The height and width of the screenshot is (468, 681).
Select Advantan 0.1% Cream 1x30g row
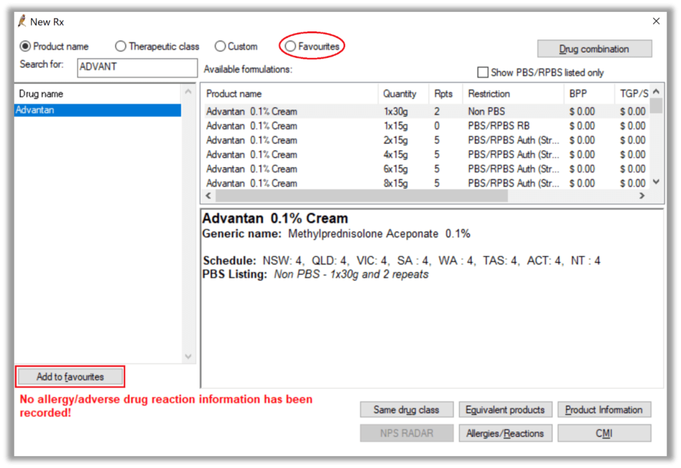tap(426, 111)
